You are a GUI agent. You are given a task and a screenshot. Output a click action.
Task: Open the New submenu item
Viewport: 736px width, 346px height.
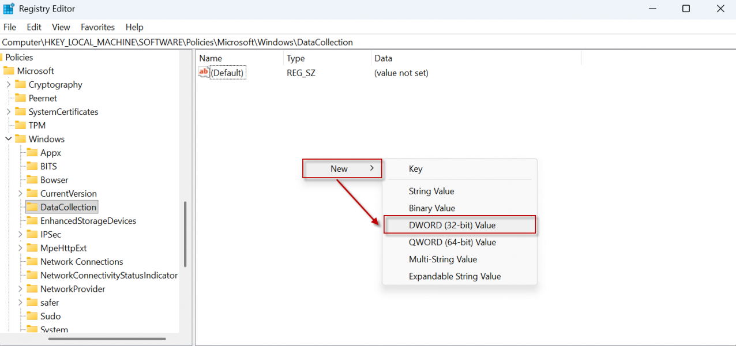coord(342,169)
